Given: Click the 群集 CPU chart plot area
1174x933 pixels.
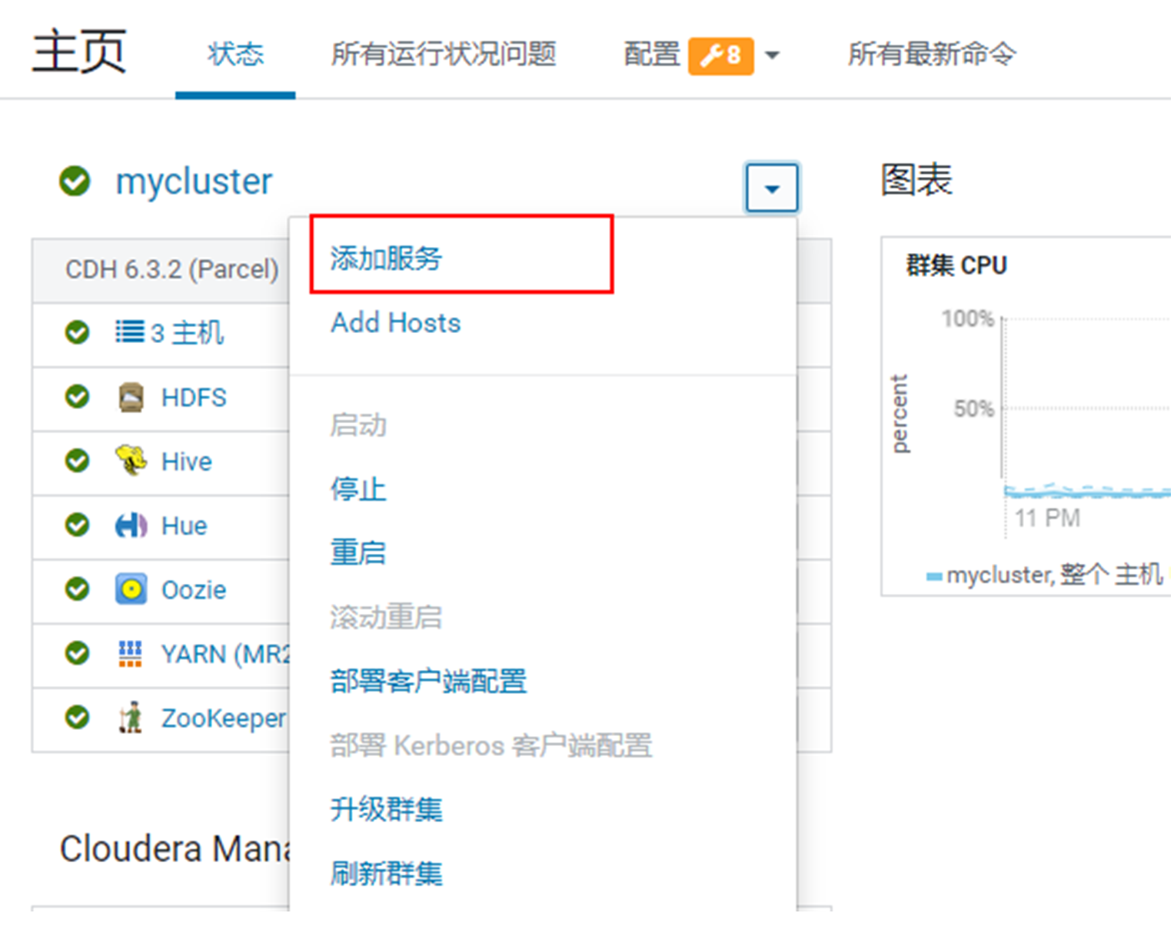Looking at the screenshot, I should coord(1087,408).
